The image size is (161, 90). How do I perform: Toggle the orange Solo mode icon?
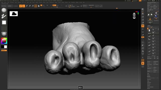pyautogui.click(x=143, y=63)
